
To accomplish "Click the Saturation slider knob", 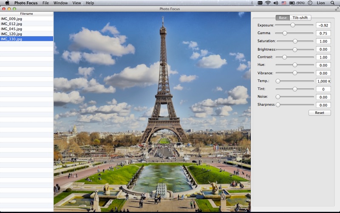I will (x=295, y=41).
